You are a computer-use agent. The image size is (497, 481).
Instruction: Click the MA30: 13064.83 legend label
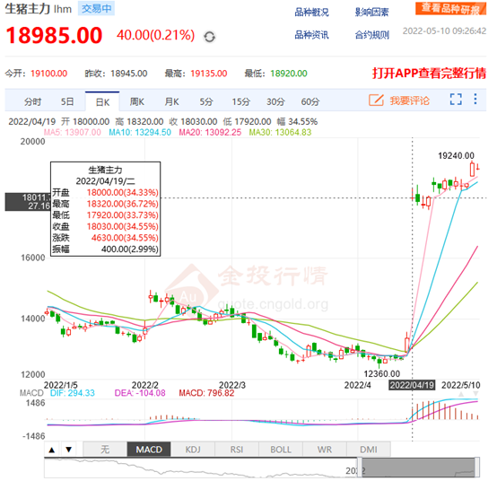point(280,132)
